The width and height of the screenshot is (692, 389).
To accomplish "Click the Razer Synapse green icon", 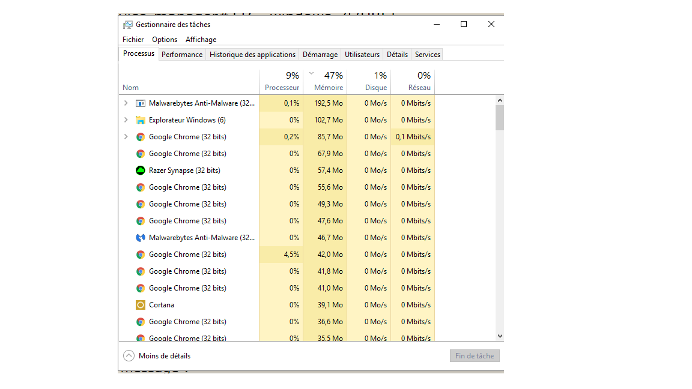I will tap(141, 170).
